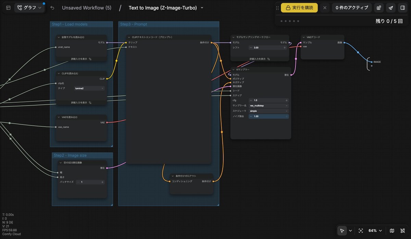Decrease the シフト value with minus

click(251, 48)
